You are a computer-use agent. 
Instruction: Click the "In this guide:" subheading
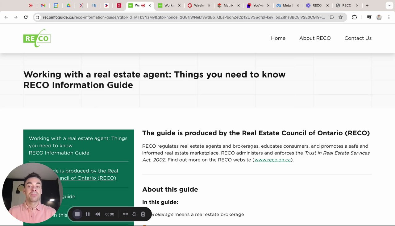coord(160,202)
